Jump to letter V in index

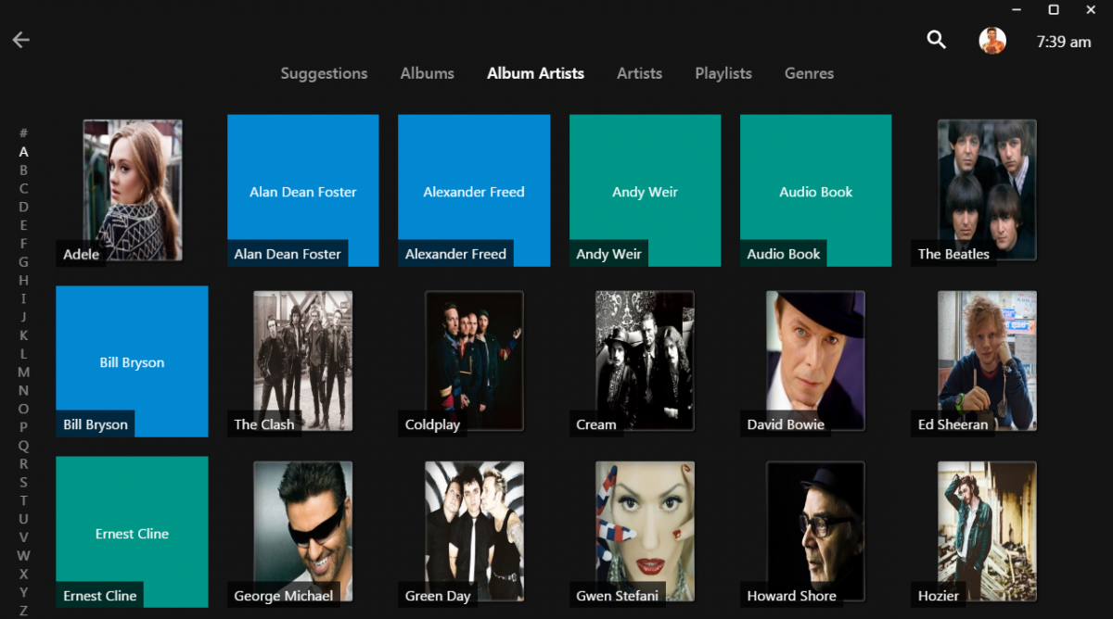24,537
